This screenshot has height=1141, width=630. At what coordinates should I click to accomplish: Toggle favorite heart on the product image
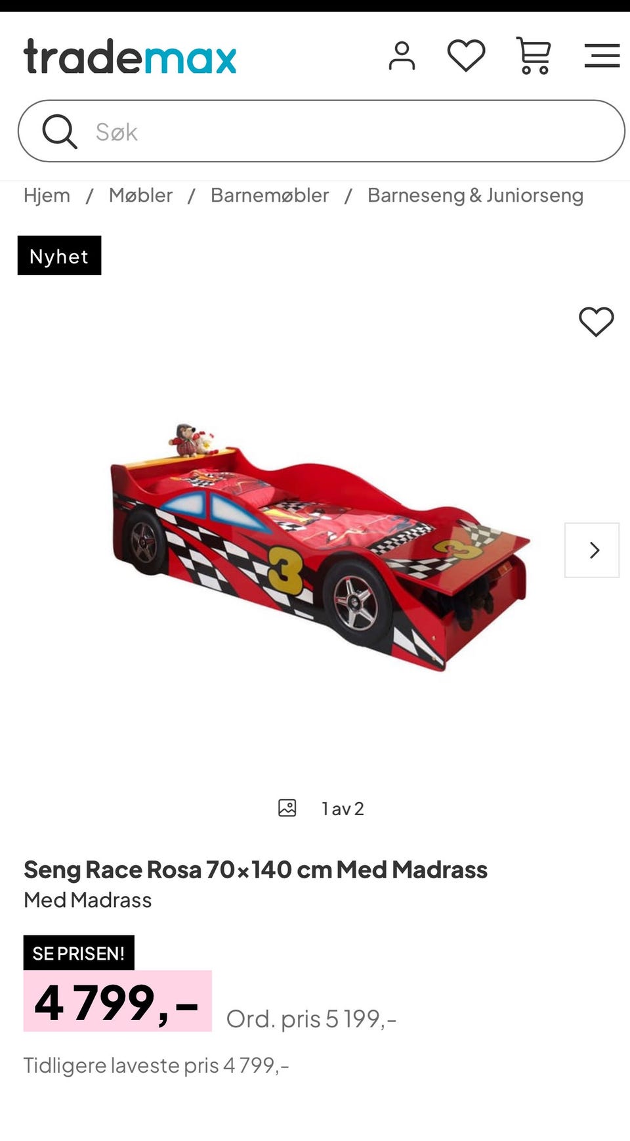click(596, 322)
